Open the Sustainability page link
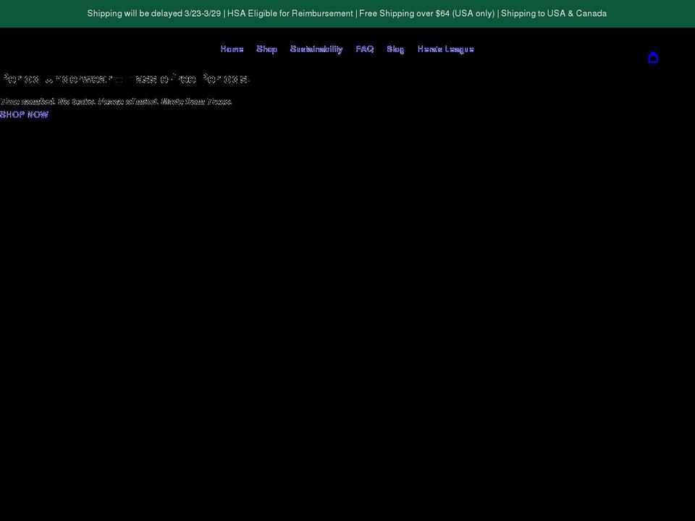Screen dimensions: 695x521 316,48
